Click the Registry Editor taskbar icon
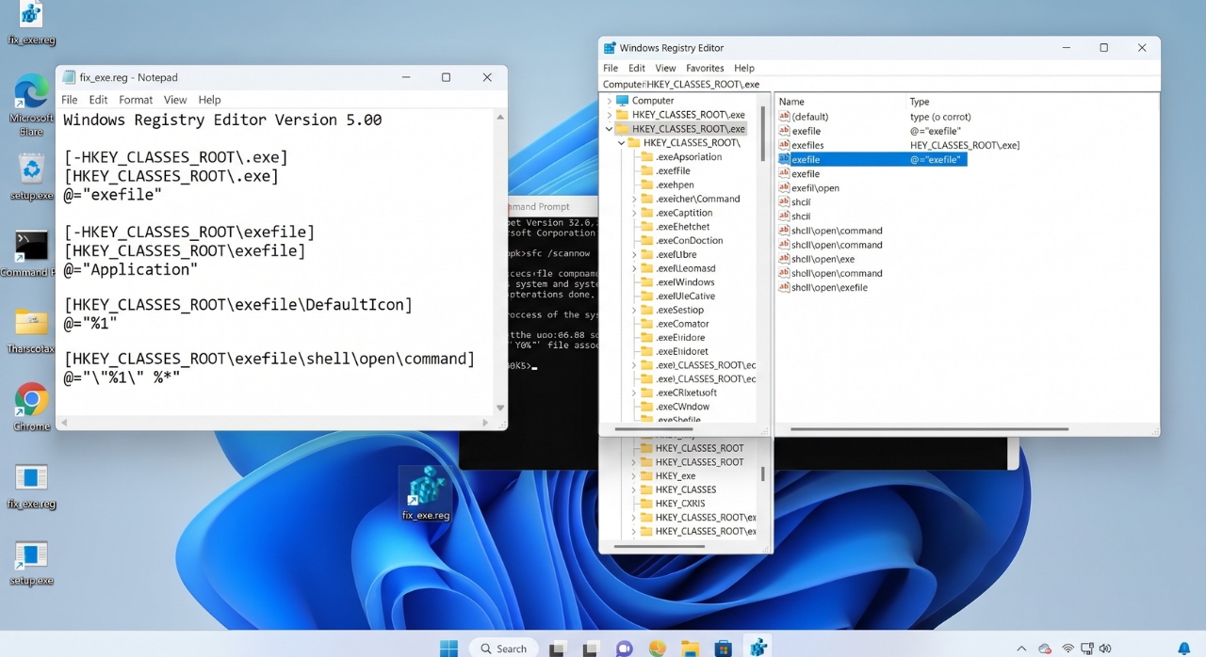This screenshot has width=1206, height=657. [758, 648]
